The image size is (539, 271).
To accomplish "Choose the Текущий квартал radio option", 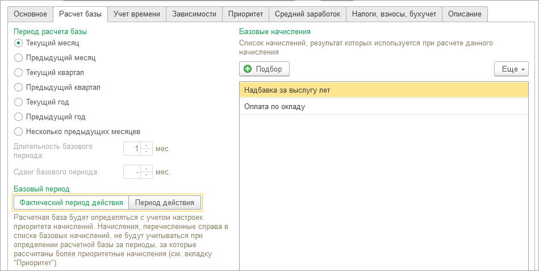I will (18, 72).
